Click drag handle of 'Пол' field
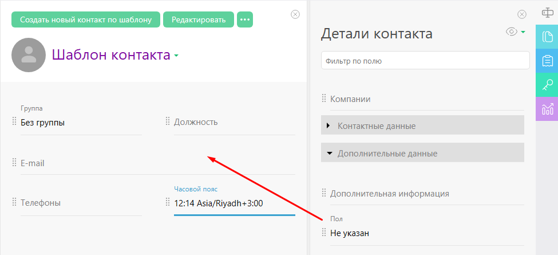 point(324,233)
